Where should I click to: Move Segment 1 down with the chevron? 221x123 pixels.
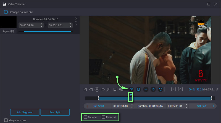point(76,24)
